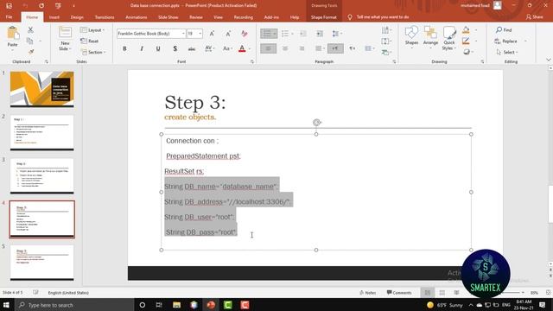Switch to the Design tab
Screen dimensions: 553x311
point(77,17)
